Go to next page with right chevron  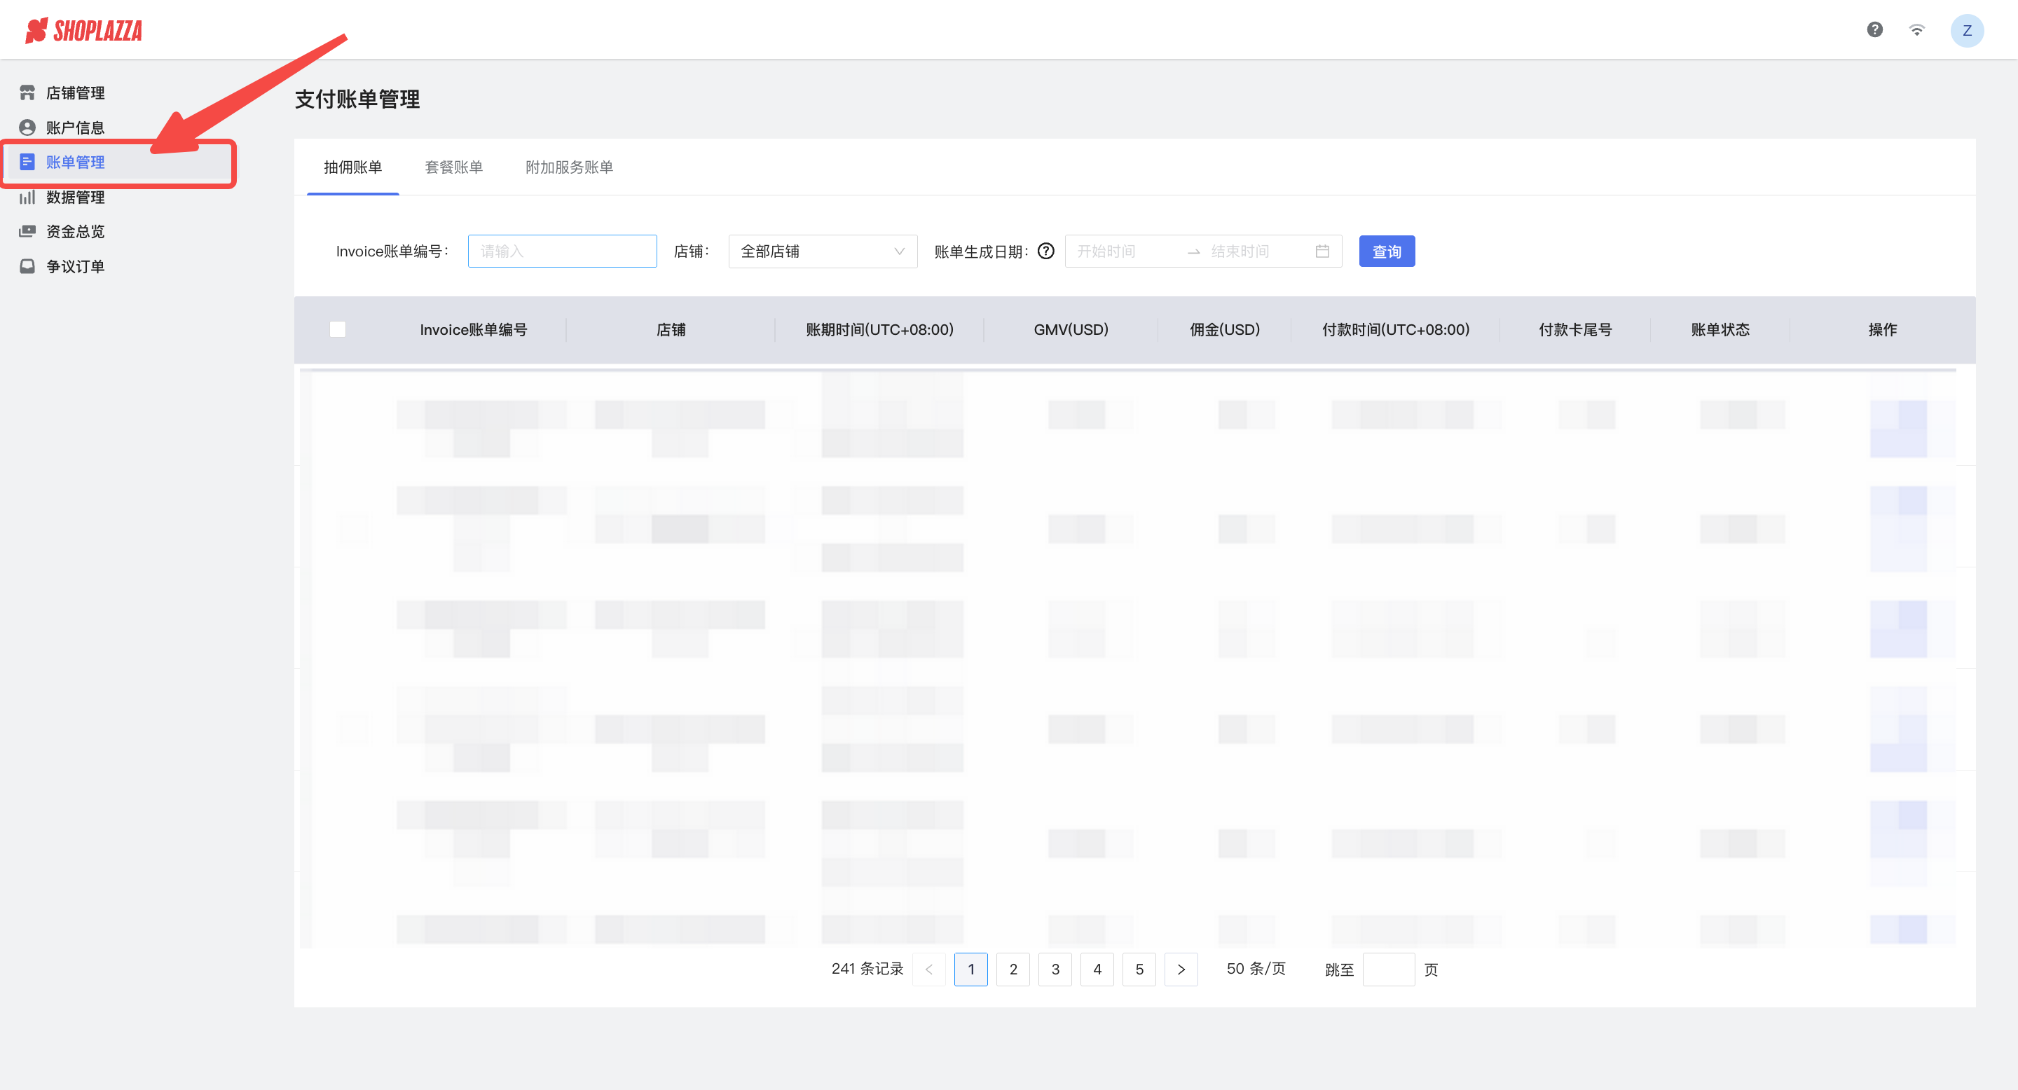1181,970
